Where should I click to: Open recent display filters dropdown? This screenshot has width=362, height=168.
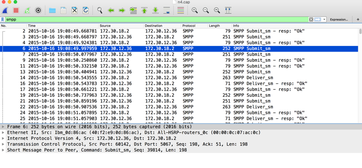(324, 19)
